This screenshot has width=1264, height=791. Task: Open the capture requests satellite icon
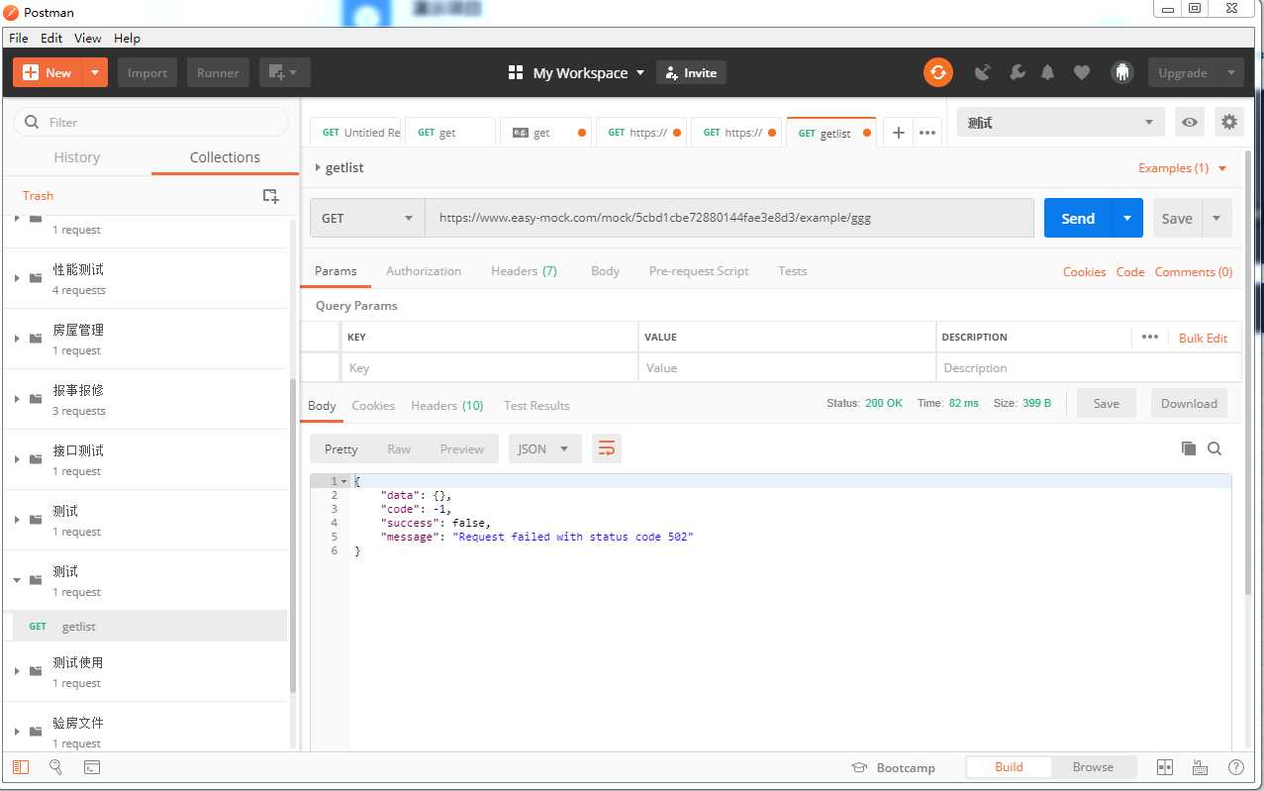pyautogui.click(x=983, y=72)
